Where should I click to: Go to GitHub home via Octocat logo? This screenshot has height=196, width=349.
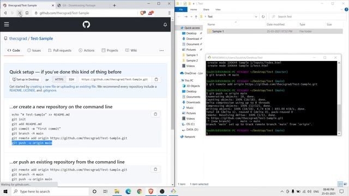point(86,24)
